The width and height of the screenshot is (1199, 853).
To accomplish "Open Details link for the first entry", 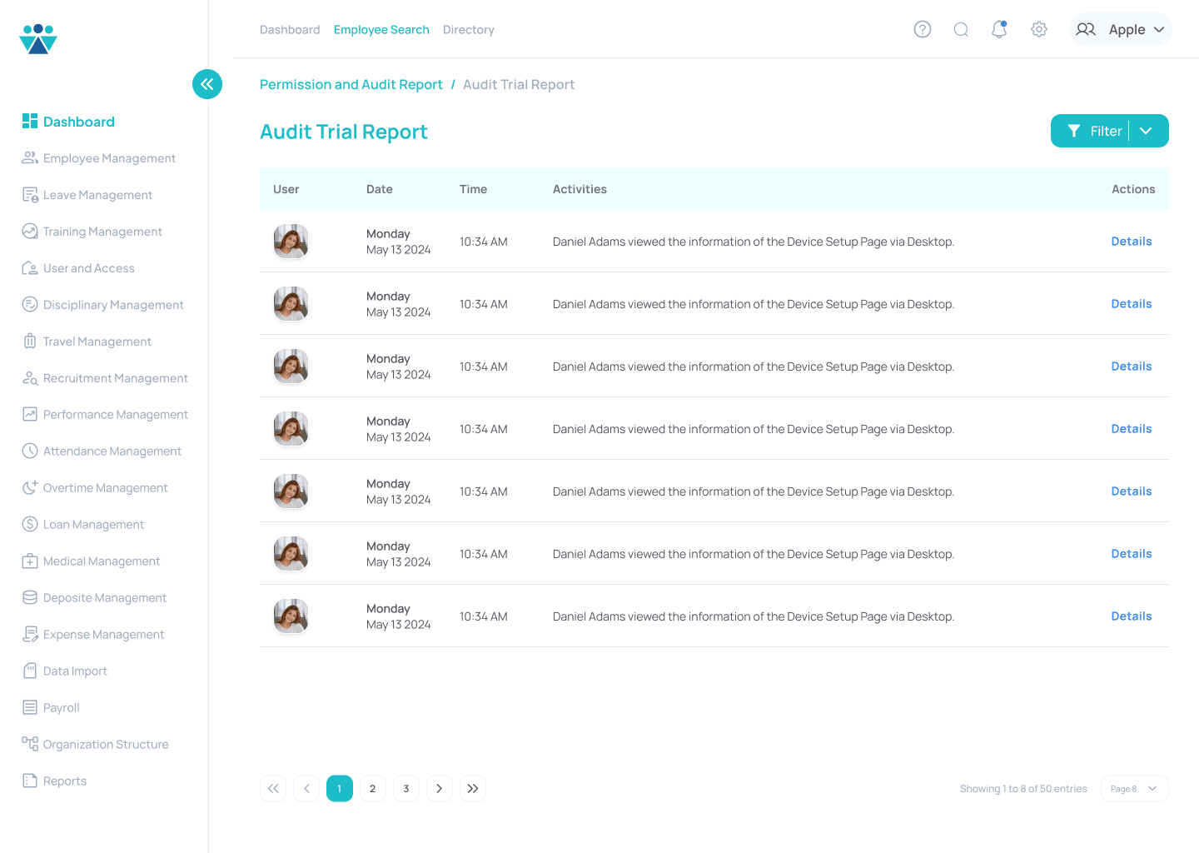I will coord(1131,242).
